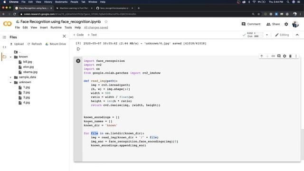304x171 pixels.
Task: Copy link to cell icon
Action: point(273,56)
